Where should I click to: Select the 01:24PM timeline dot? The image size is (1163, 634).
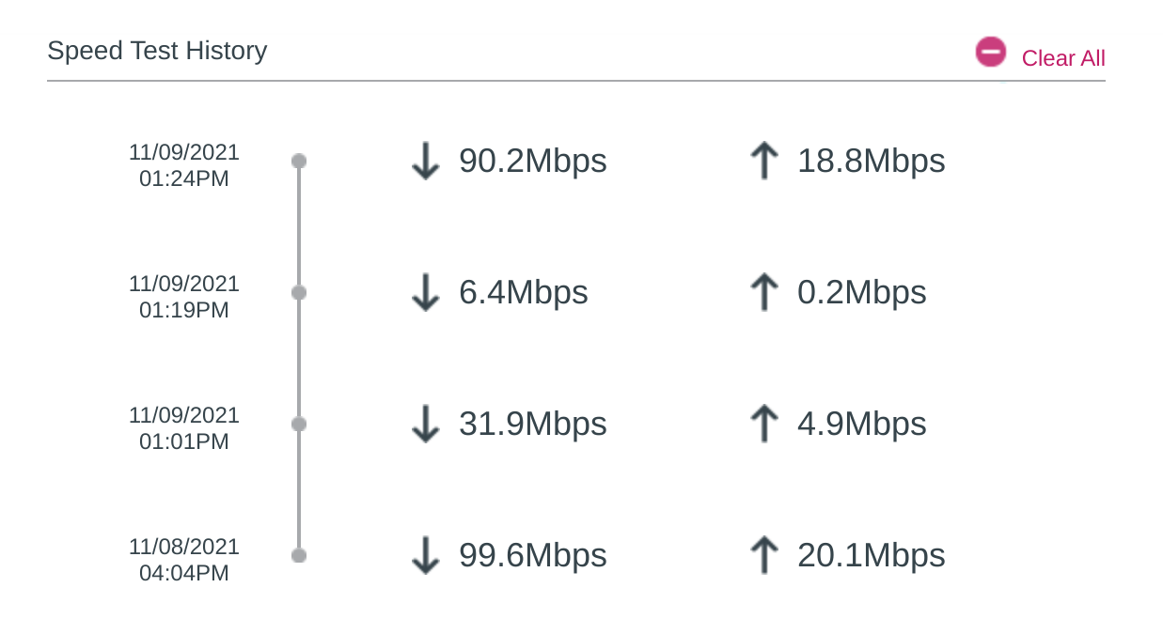pyautogui.click(x=299, y=162)
